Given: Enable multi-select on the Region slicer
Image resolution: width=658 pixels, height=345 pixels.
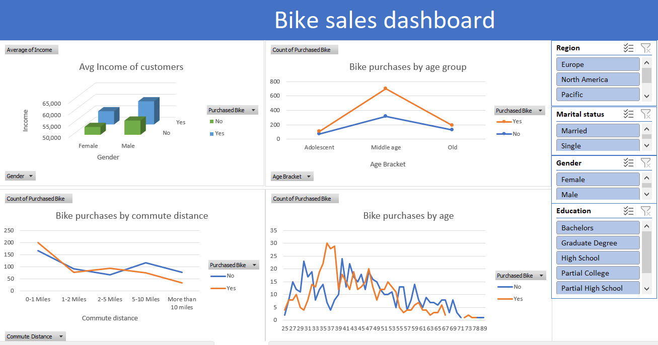Looking at the screenshot, I should pyautogui.click(x=628, y=48).
